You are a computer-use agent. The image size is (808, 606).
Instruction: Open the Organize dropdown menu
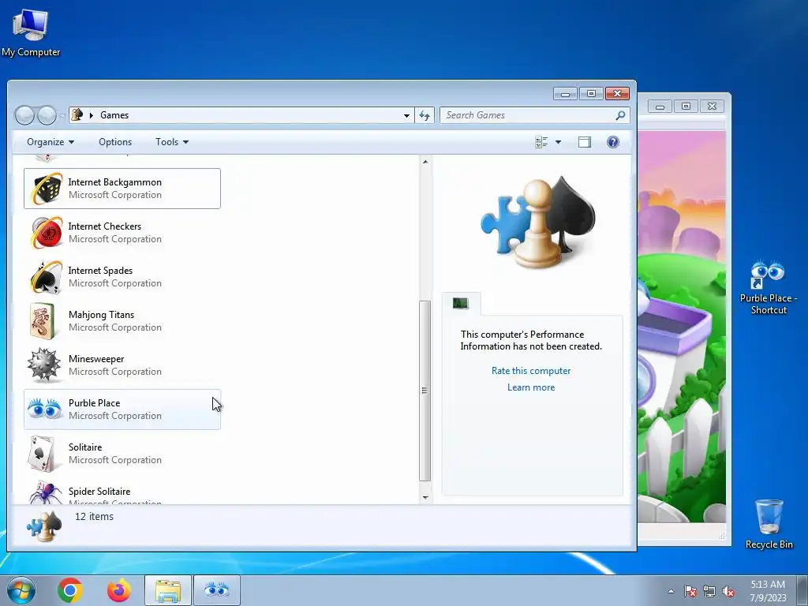point(50,142)
